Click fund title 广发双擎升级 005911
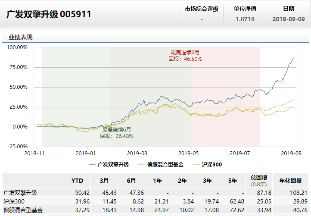 (49, 14)
